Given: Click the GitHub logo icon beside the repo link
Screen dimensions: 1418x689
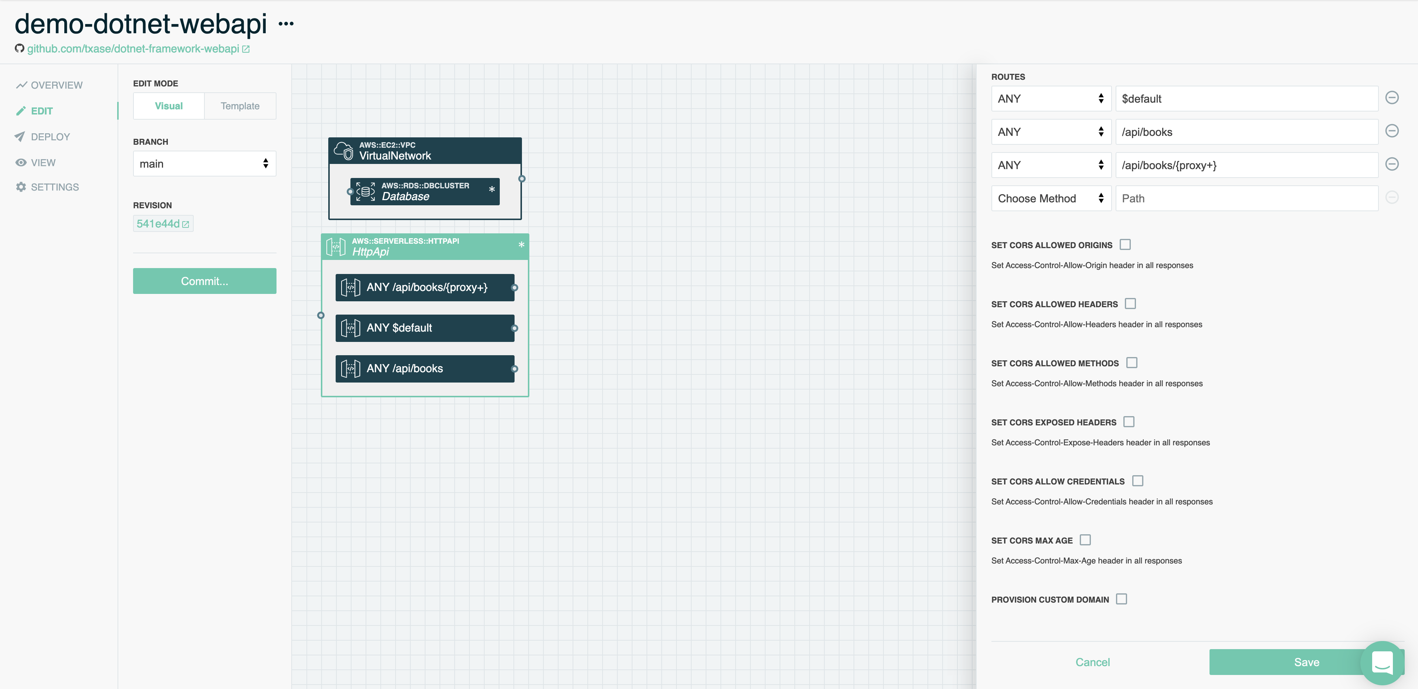Looking at the screenshot, I should click(19, 48).
